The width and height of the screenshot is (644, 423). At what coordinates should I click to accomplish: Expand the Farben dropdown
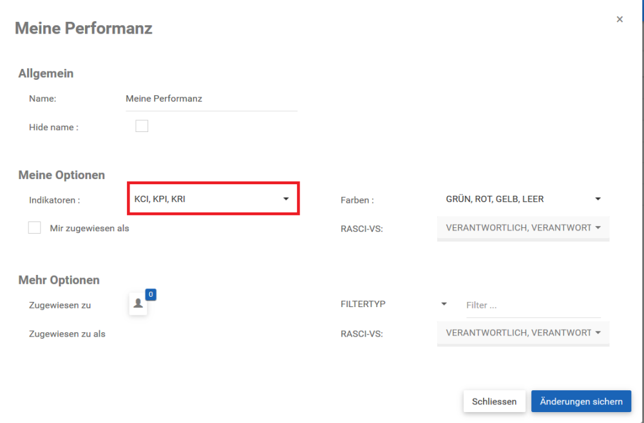(523, 199)
